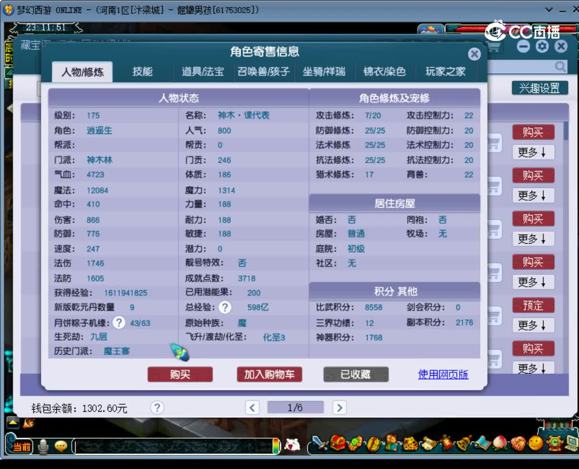The width and height of the screenshot is (579, 469).
Task: Switch to the 玩家之家 tab
Action: coord(446,72)
